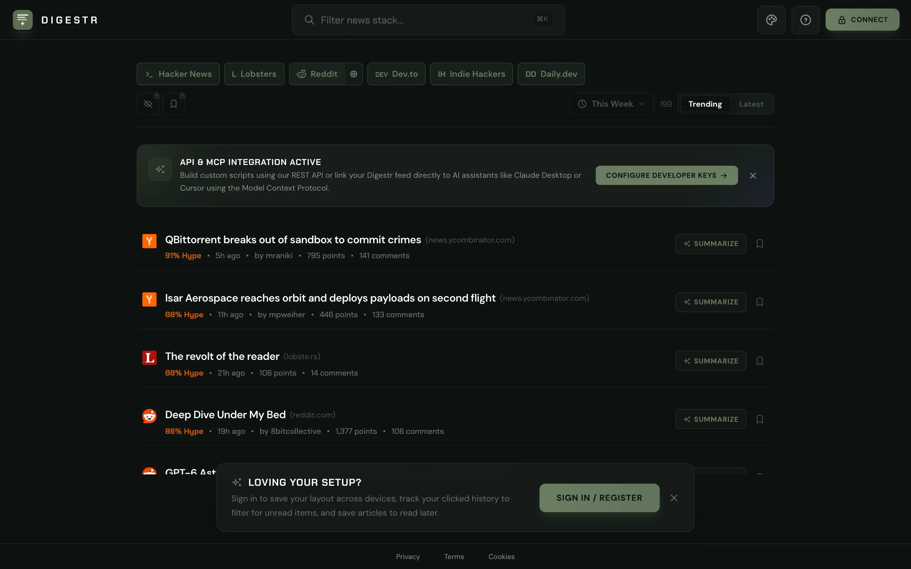Click '133 comments' on Isar story

click(398, 315)
